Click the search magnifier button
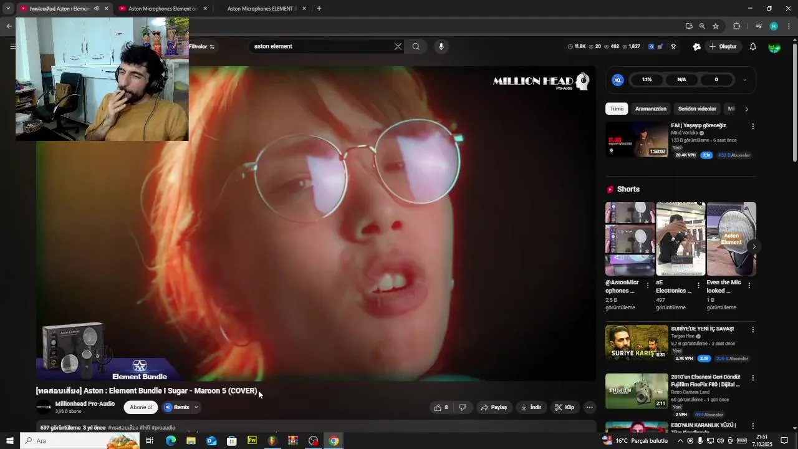798x449 pixels. 416,46
